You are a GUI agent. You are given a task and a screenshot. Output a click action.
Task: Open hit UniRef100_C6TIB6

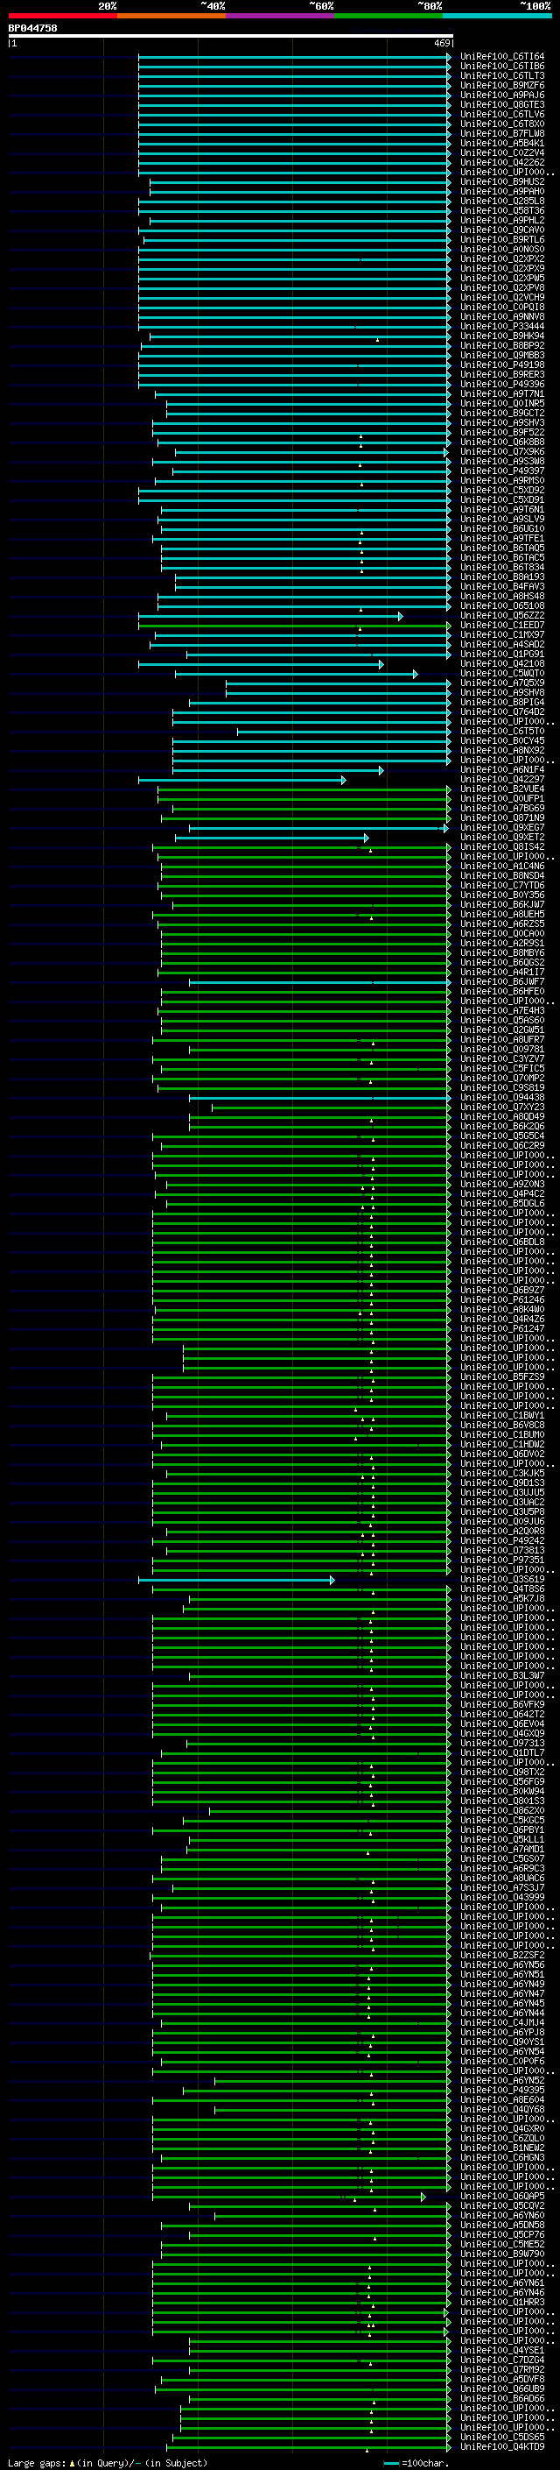click(x=501, y=67)
